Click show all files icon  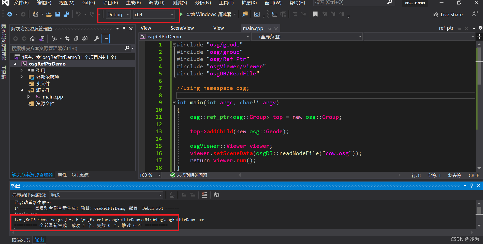pyautogui.click(x=85, y=39)
